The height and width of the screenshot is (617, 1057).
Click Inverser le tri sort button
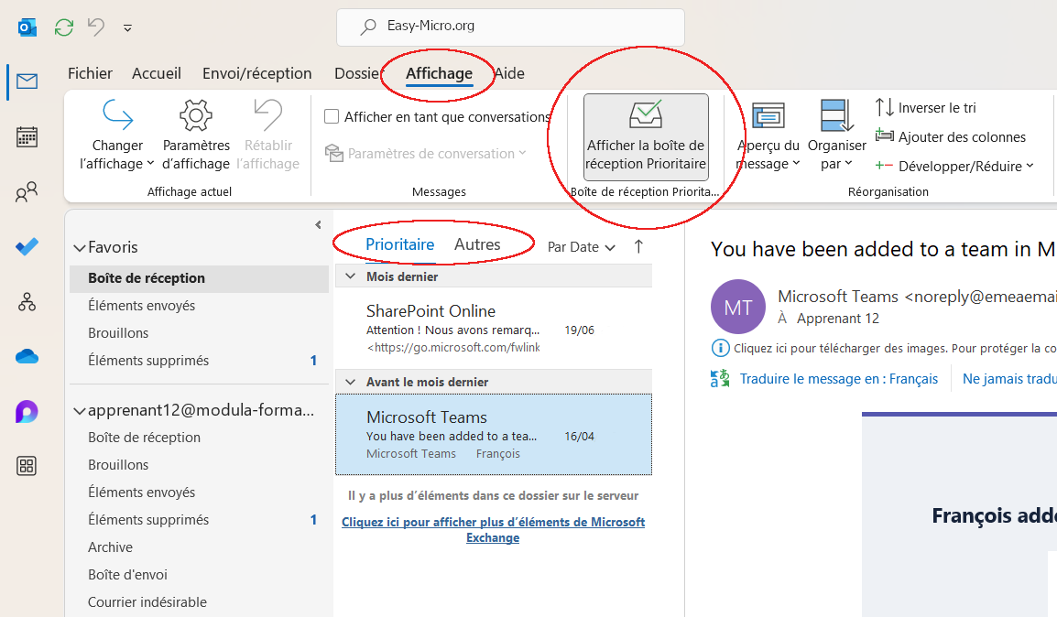point(925,108)
